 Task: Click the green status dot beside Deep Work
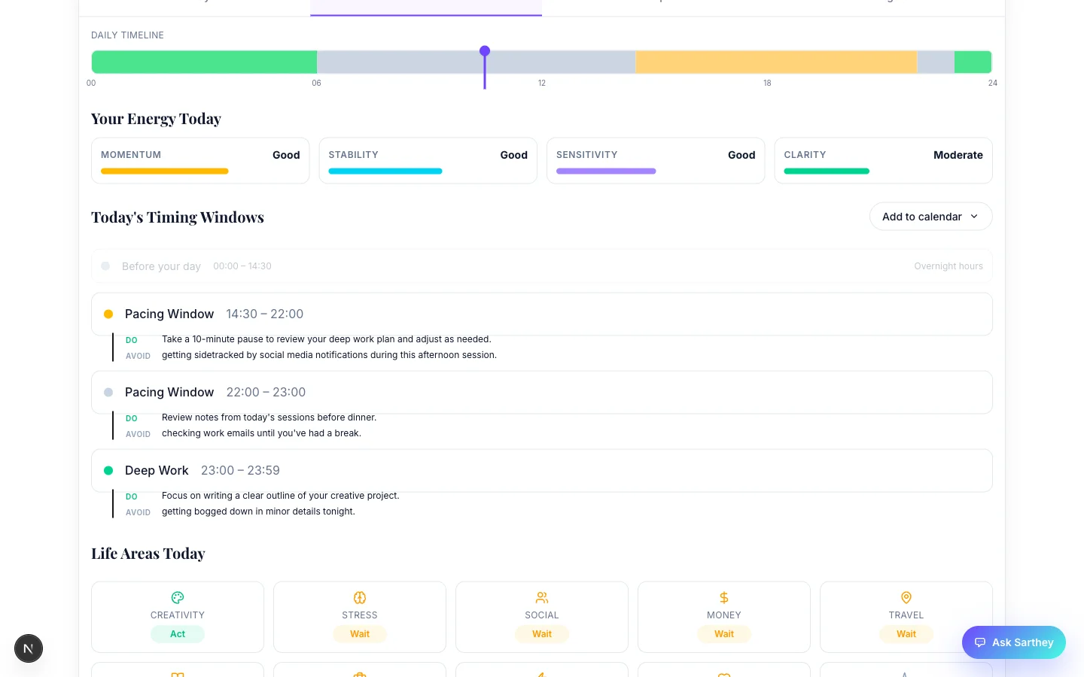[x=108, y=470]
